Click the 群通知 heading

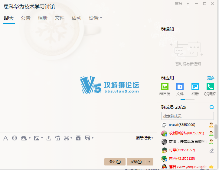coord(168,29)
